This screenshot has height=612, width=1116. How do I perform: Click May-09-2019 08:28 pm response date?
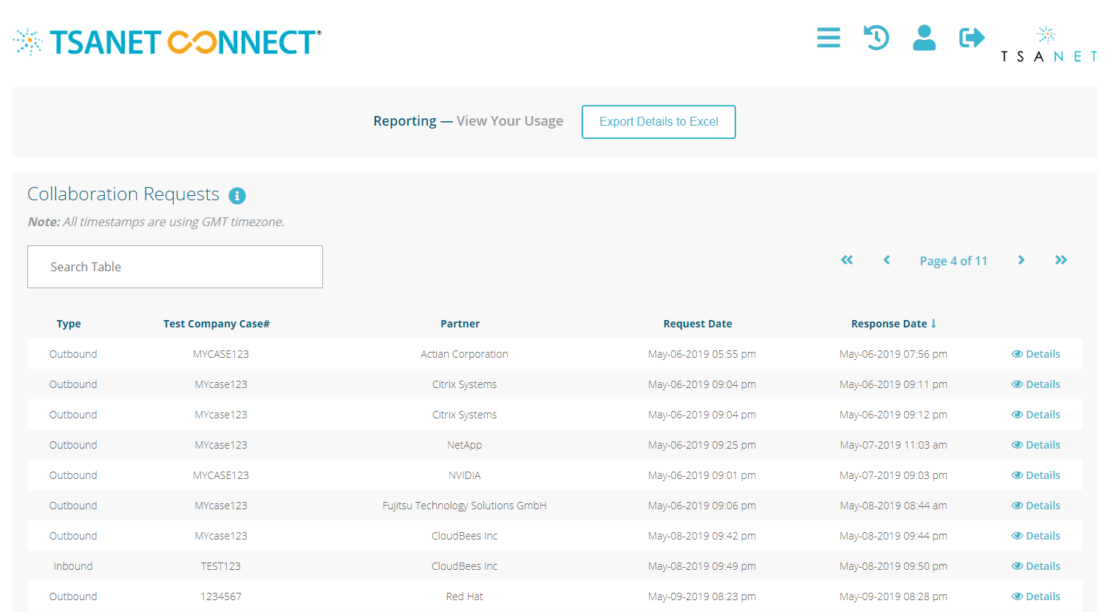click(x=894, y=596)
